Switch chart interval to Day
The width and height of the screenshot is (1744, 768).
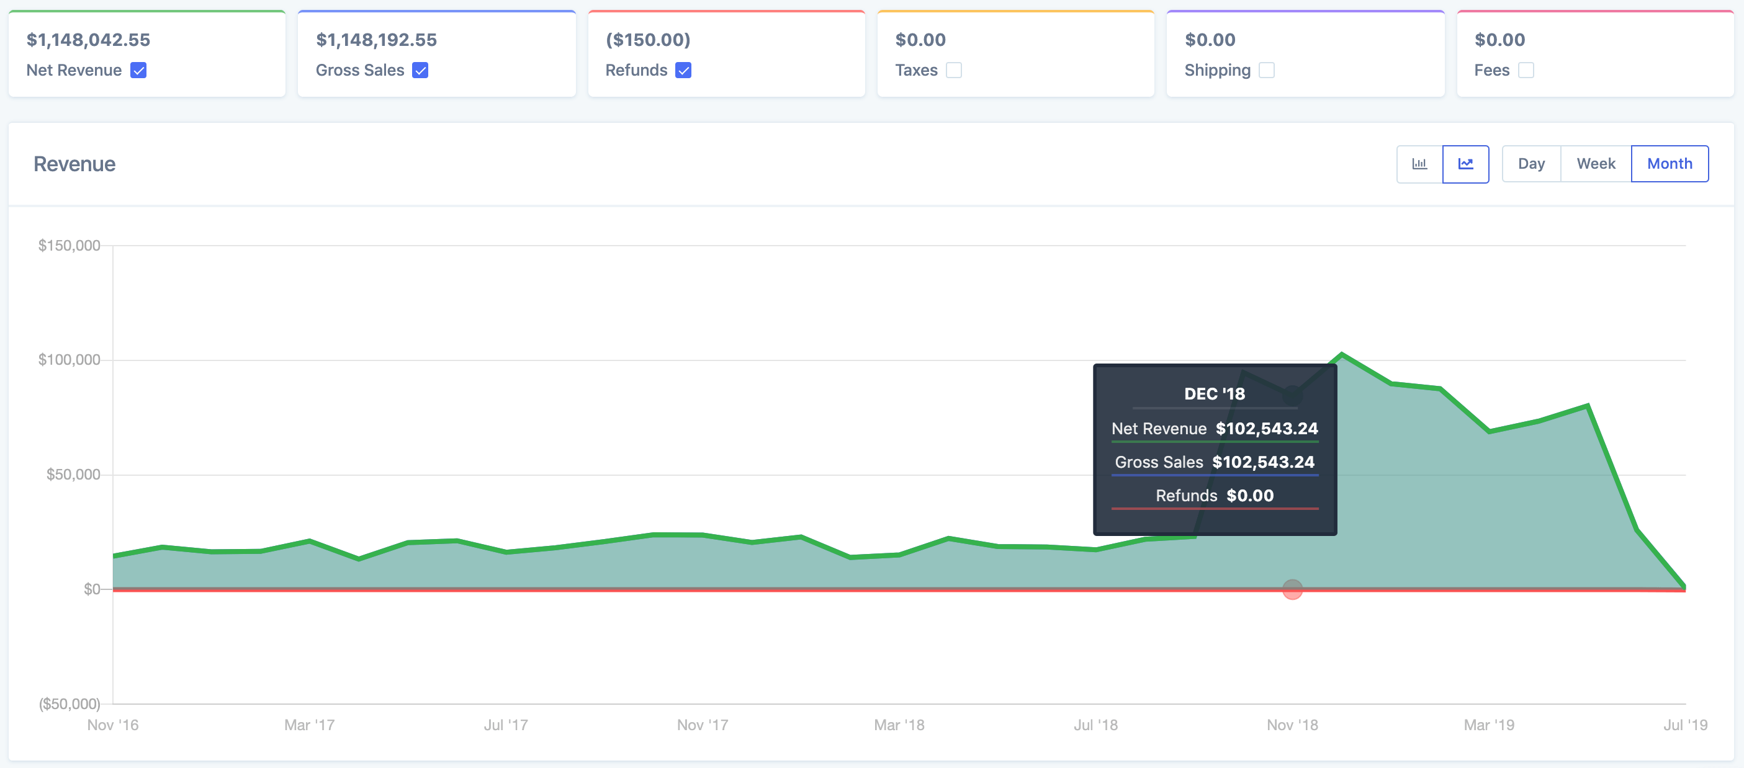click(x=1530, y=164)
